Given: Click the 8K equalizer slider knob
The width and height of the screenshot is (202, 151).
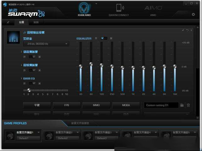Looking at the screenshot, I should (x=164, y=66).
